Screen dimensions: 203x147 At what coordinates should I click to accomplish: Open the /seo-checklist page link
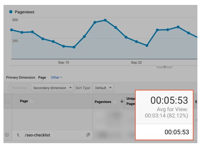pyautogui.click(x=38, y=135)
